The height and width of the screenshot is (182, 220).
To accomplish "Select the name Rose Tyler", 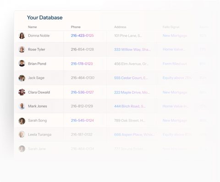I will pos(37,50).
